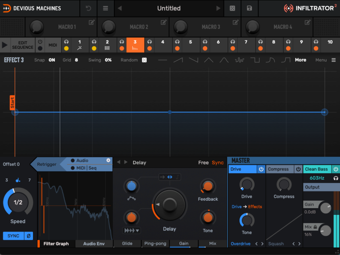Edit Macro 3 assignment icon
The width and height of the screenshot is (340, 255).
tap(236, 22)
